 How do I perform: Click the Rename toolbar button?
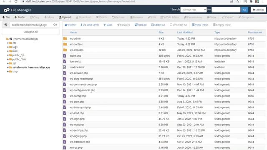136,17
